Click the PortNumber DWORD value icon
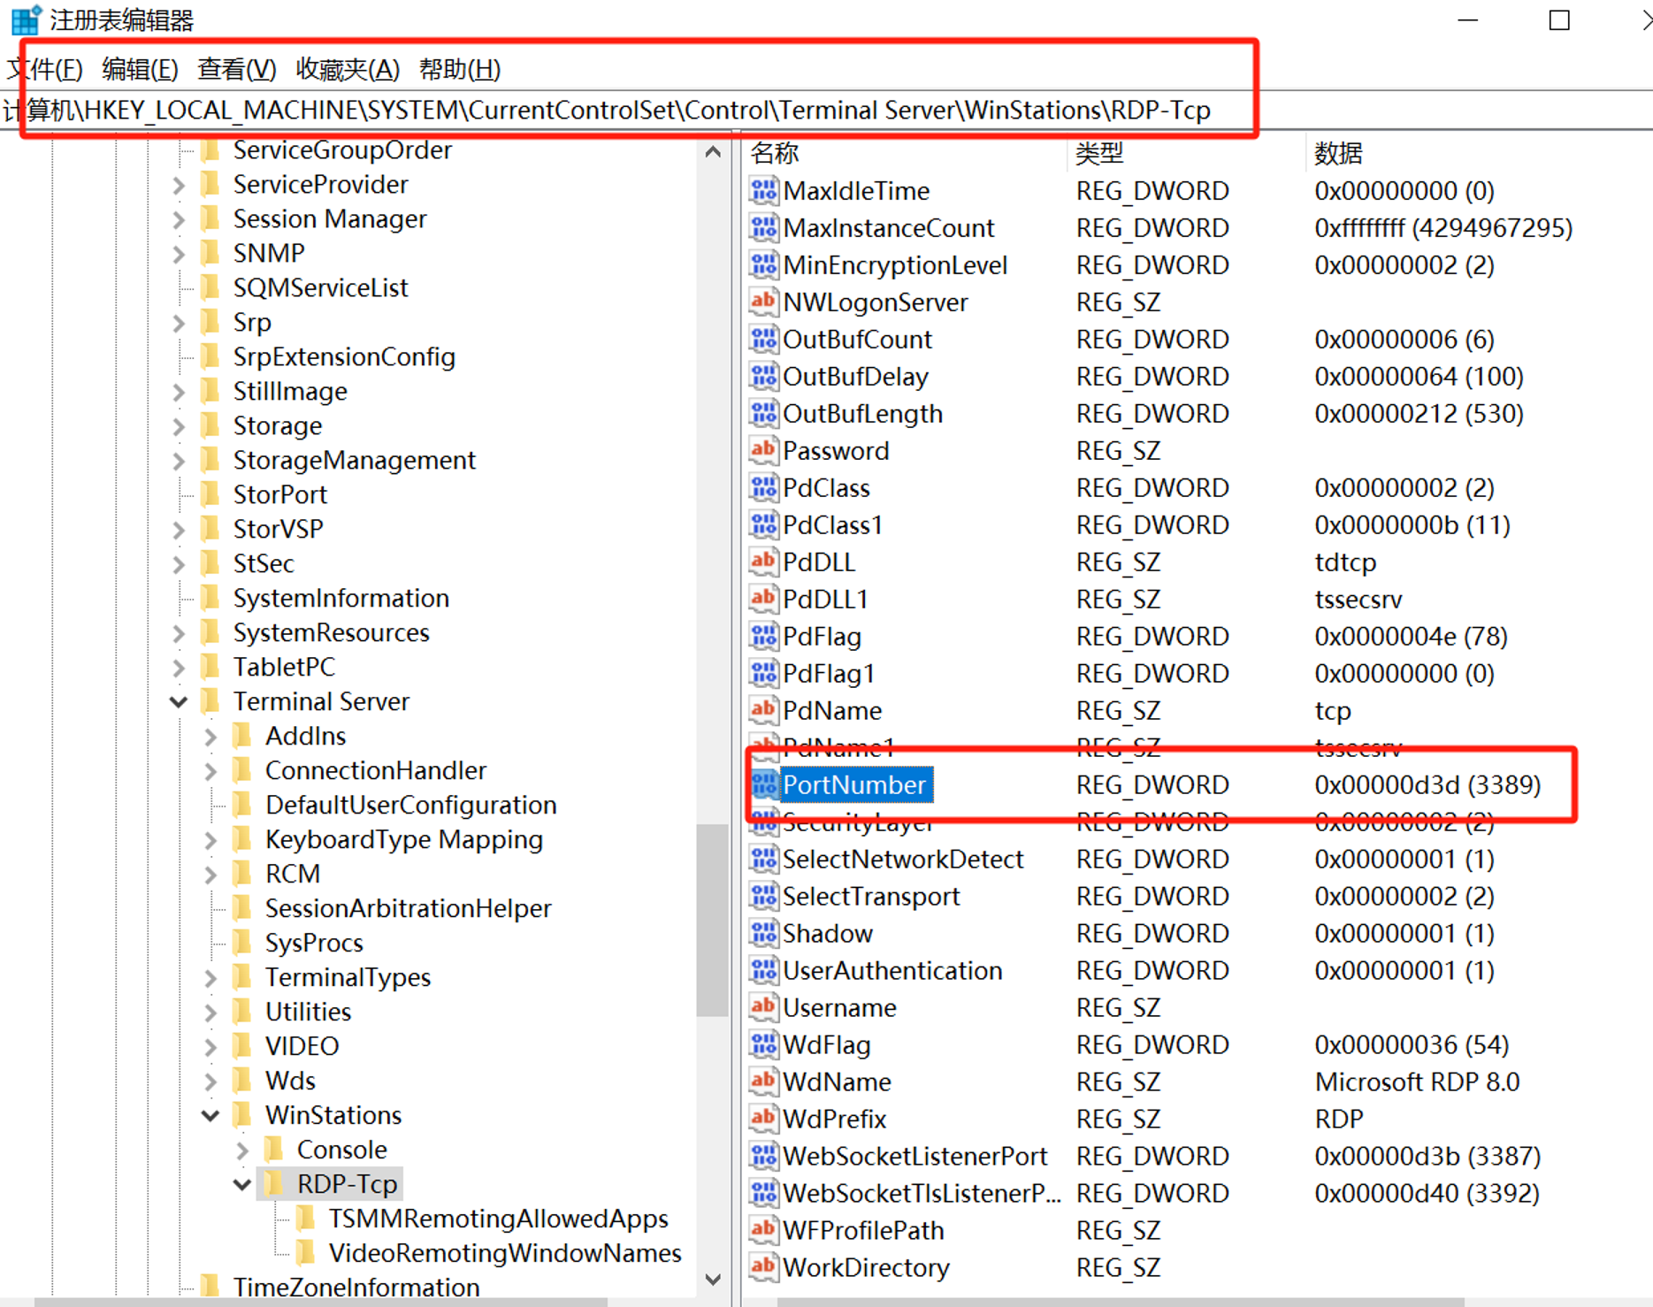 pyautogui.click(x=763, y=784)
